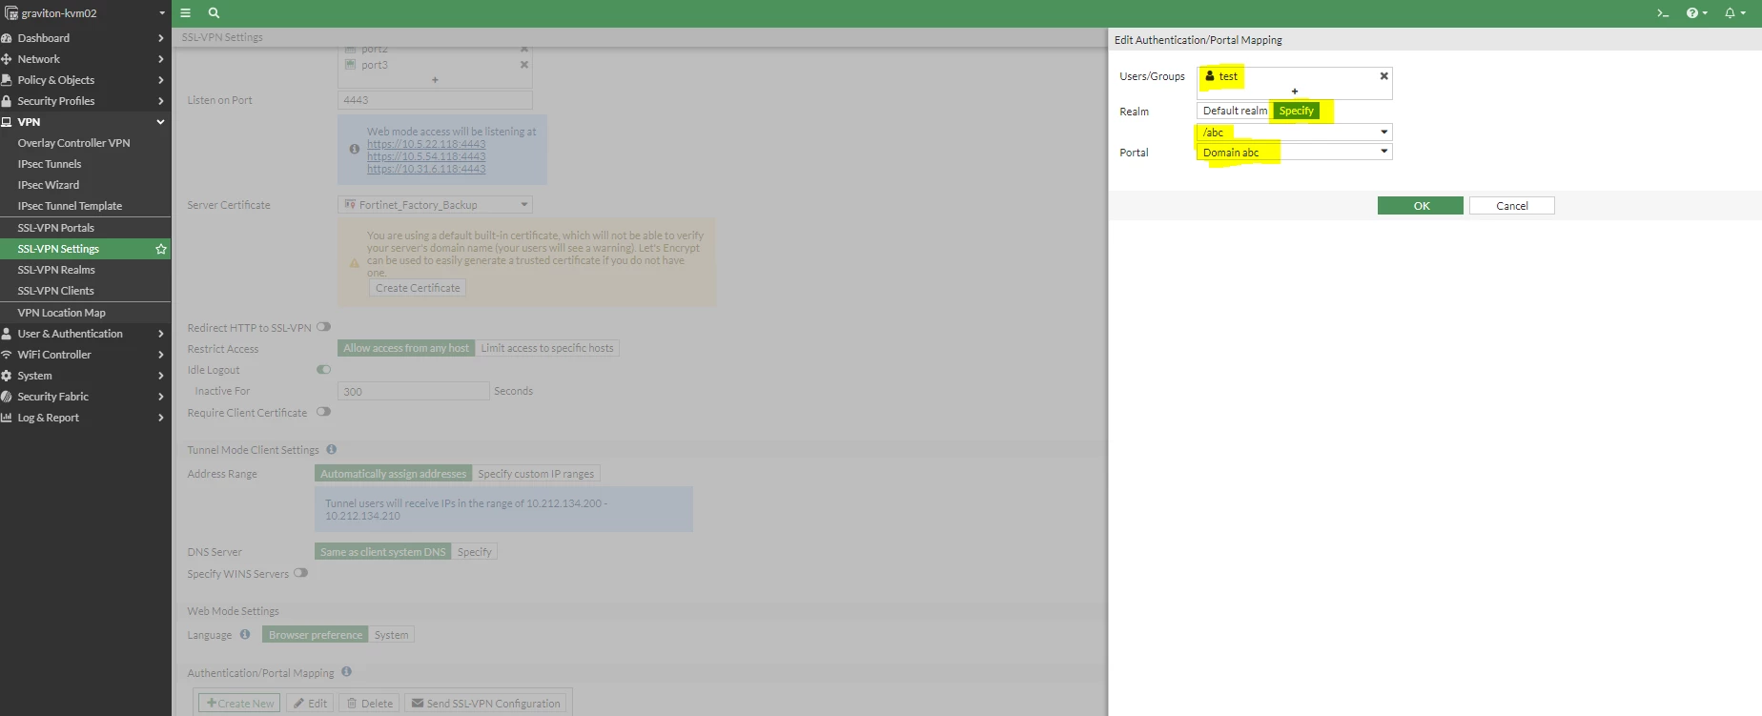
Task: Open the help question mark menu
Action: 1696,13
